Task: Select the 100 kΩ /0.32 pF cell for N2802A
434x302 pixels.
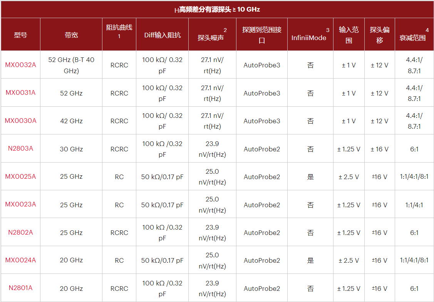Action: (x=162, y=233)
